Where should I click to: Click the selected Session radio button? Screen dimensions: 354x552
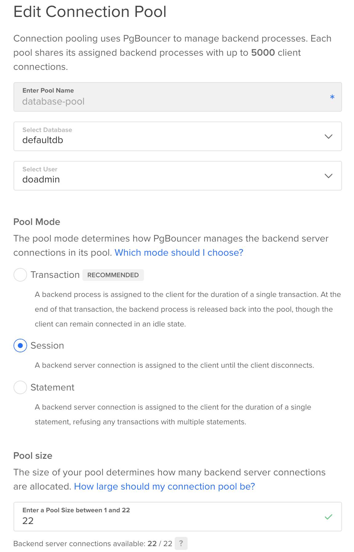pos(20,346)
